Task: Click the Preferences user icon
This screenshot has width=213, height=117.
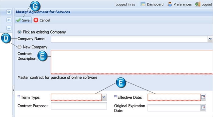Action: (170, 4)
